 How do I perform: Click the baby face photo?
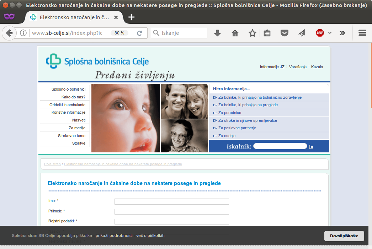[x=126, y=118]
